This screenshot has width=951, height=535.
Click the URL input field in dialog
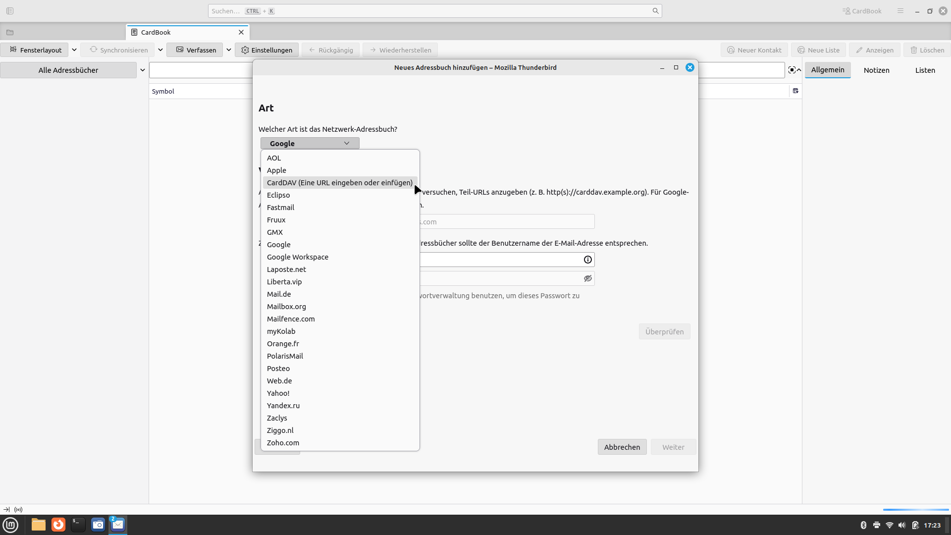pyautogui.click(x=507, y=221)
